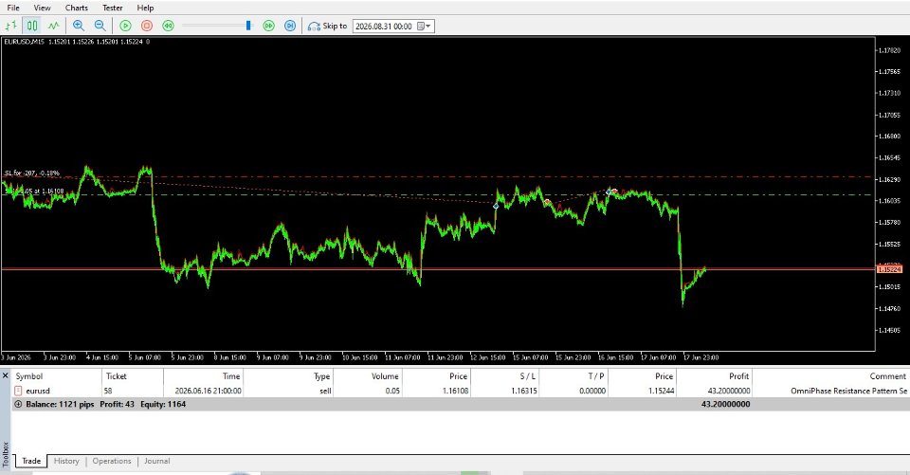910x475 pixels.
Task: Click the total profit 43.20000000 in summary row
Action: (725, 404)
